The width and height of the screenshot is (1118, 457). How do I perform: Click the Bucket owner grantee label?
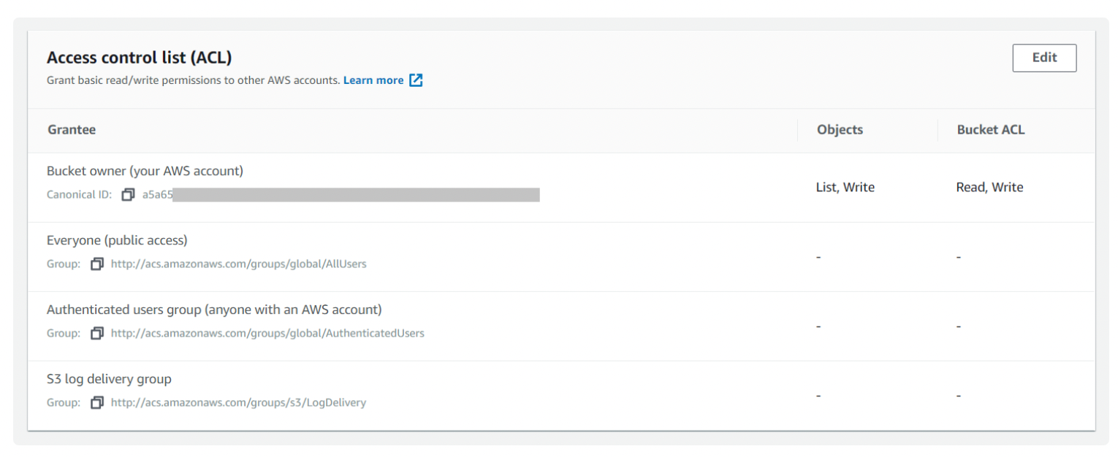[145, 171]
